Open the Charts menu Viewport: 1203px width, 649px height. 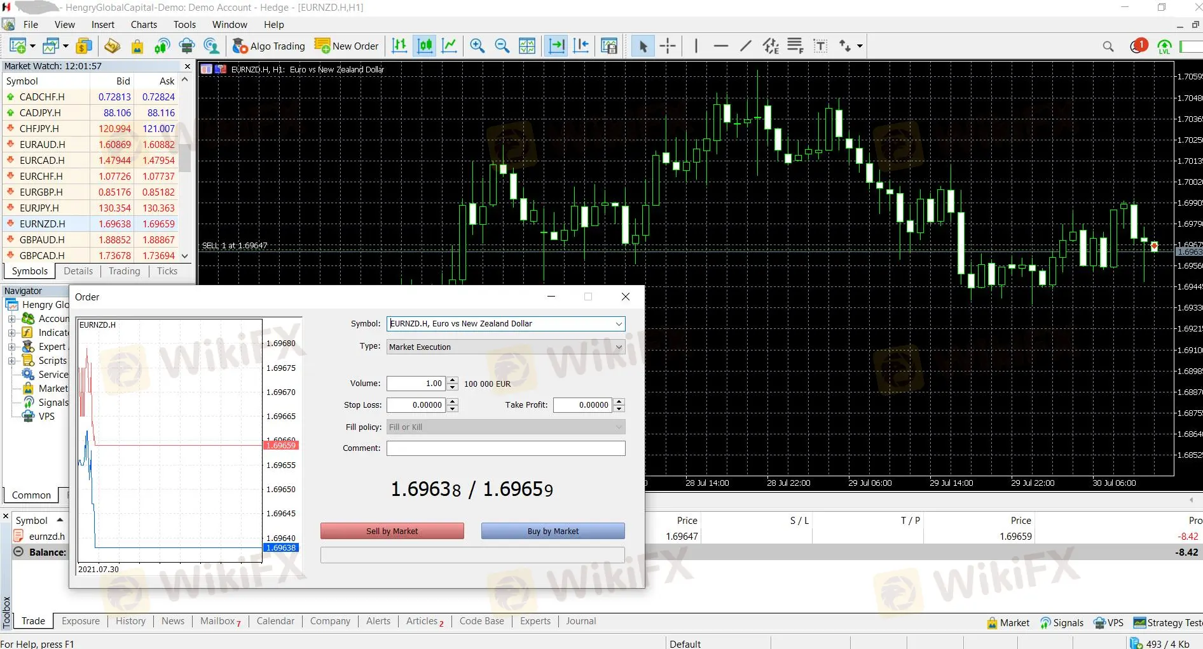coord(144,25)
